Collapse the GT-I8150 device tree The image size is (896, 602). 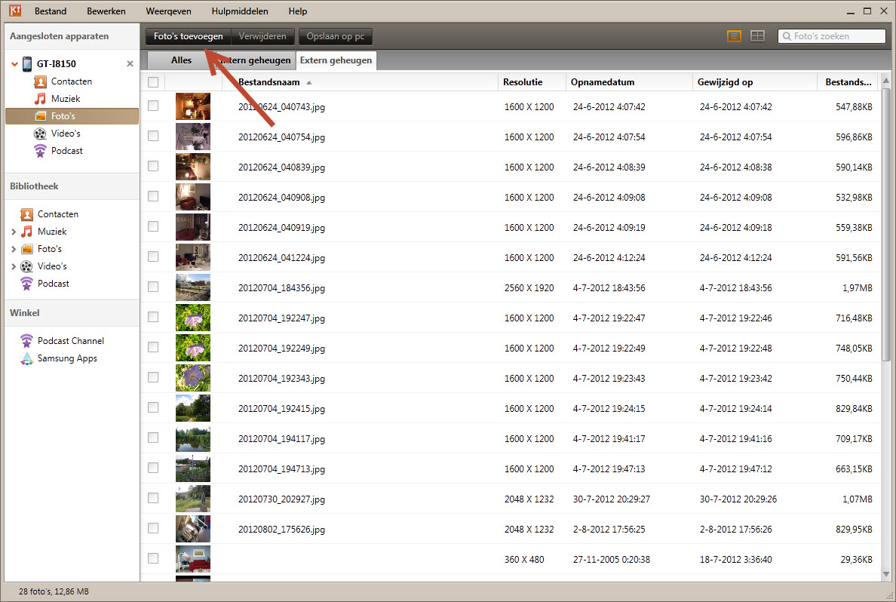pyautogui.click(x=14, y=64)
